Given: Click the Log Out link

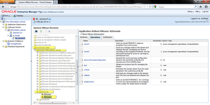Looking at the screenshot, I should [x=205, y=11].
